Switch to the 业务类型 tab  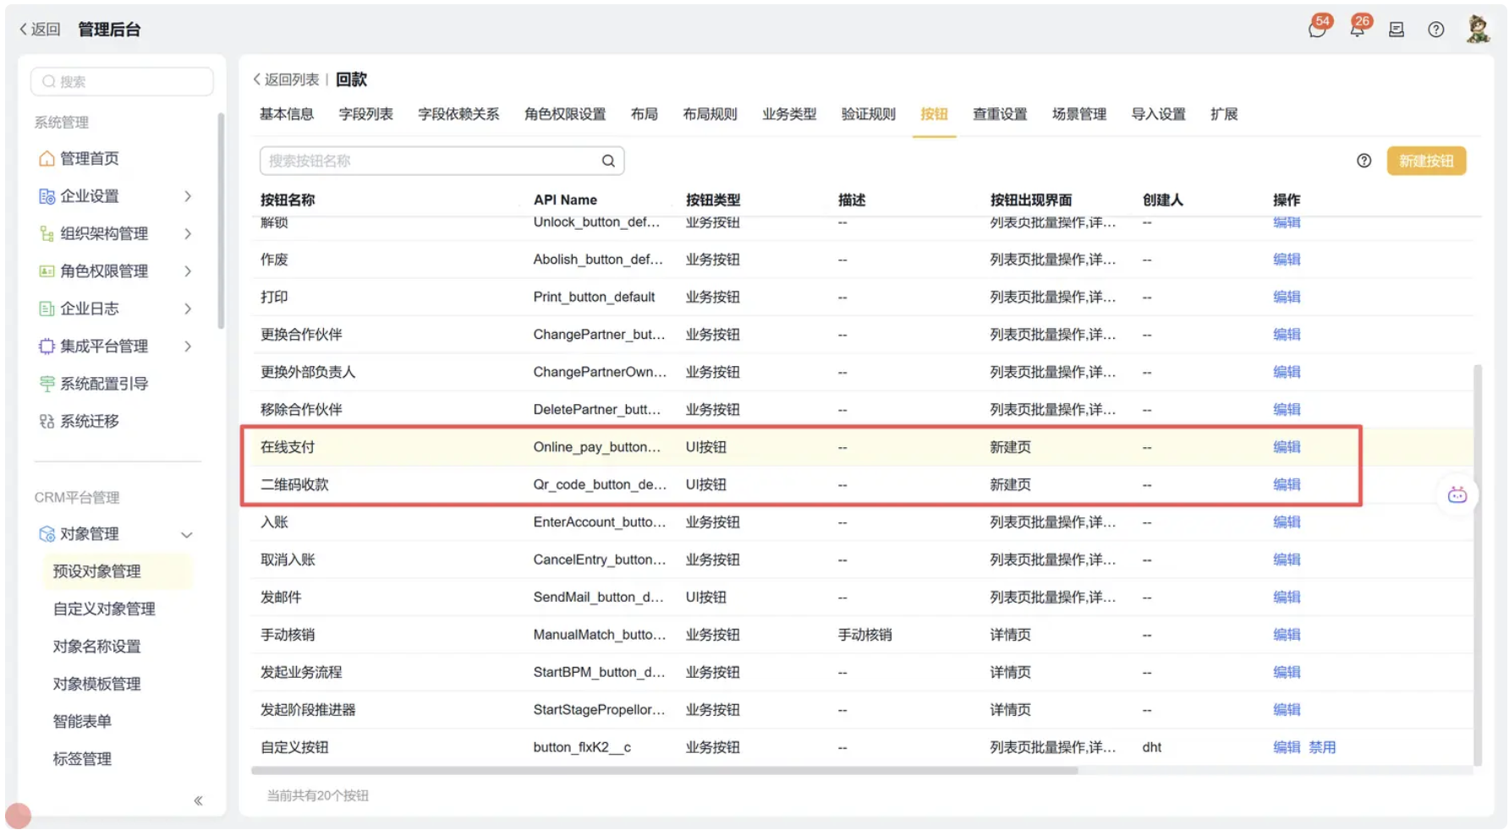[x=789, y=114]
